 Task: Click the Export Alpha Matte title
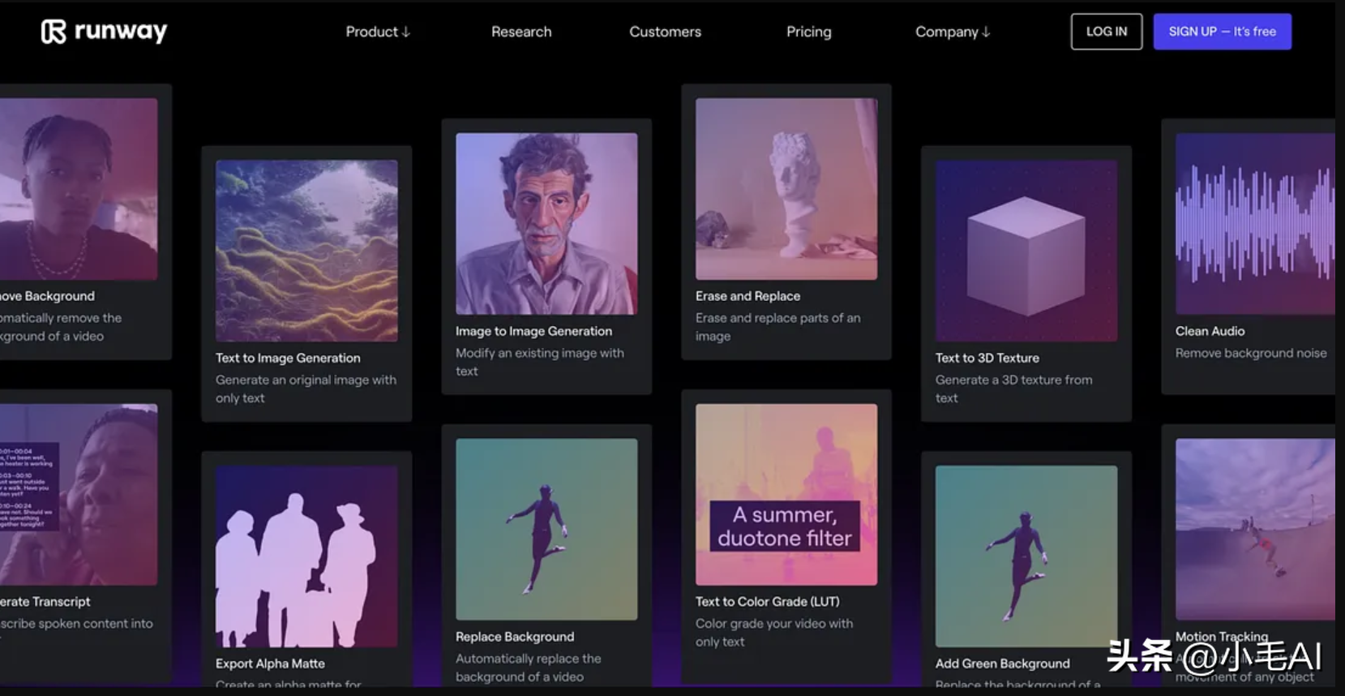pos(270,664)
